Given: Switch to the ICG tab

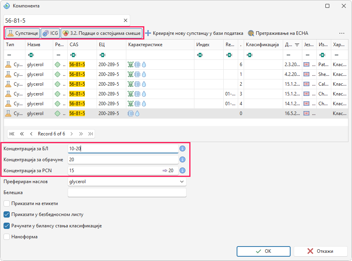Looking at the screenshot, I should tap(50, 33).
